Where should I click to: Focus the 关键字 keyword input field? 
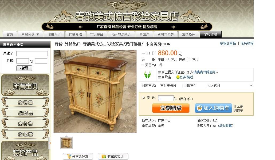tap(32, 53)
